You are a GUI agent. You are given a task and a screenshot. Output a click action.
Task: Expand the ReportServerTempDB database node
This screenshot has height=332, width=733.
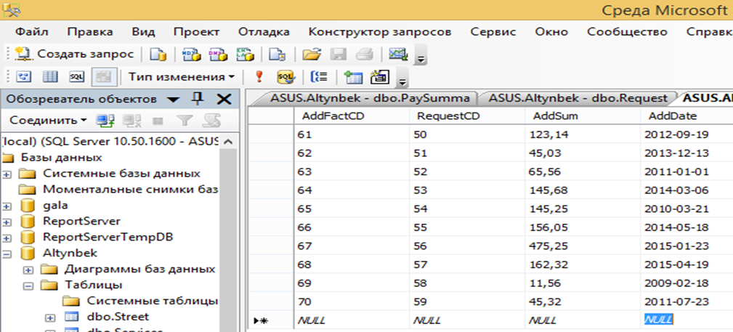point(7,238)
